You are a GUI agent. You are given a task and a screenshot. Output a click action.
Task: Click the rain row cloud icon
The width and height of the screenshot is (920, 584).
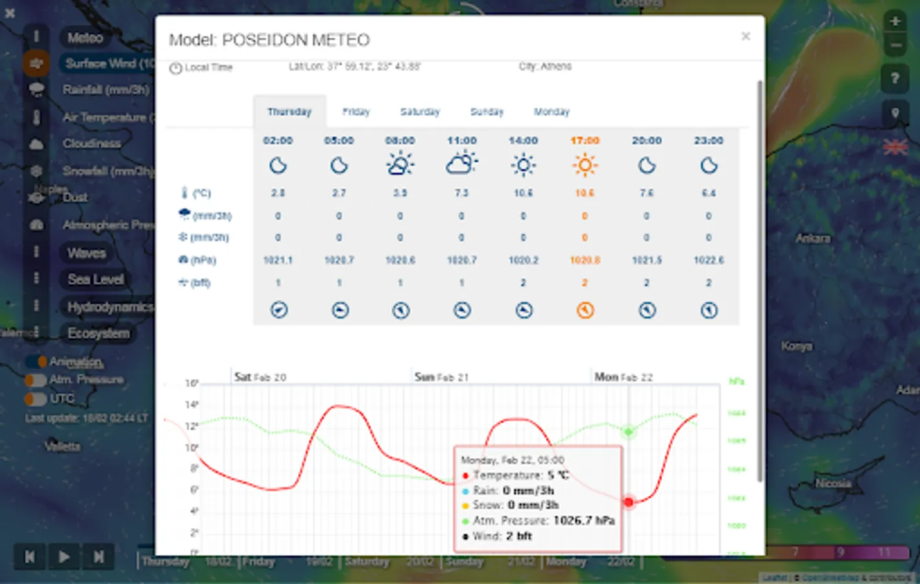point(184,215)
